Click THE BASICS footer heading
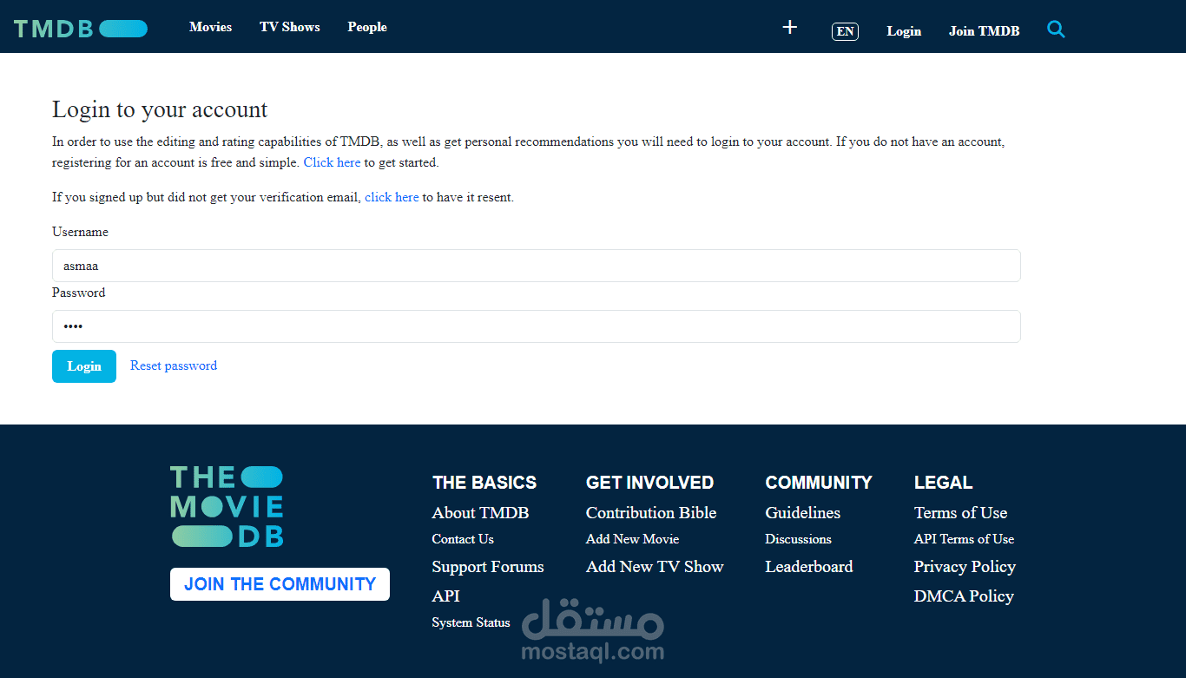 [x=484, y=483]
